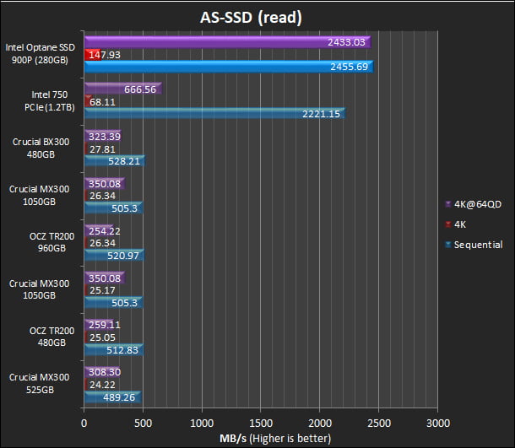Click the 2221.15 sequential value
The width and height of the screenshot is (515, 448).
click(321, 114)
